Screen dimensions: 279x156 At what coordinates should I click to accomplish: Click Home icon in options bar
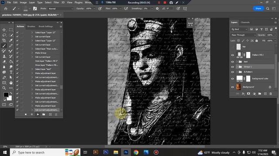tap(6, 9)
